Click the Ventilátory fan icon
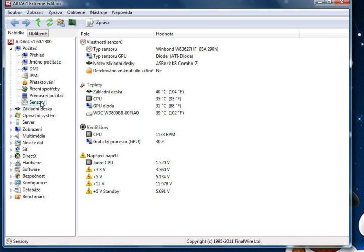The image size is (364, 252). 83,127
